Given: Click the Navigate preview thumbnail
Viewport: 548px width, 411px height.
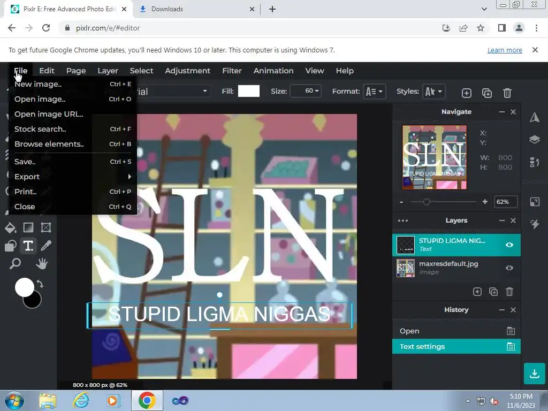Looking at the screenshot, I should pos(435,157).
